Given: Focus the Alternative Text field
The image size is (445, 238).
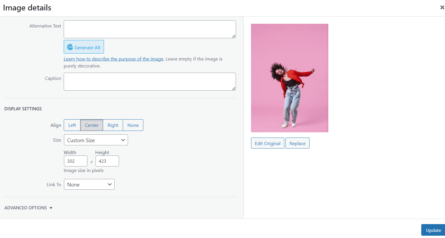Looking at the screenshot, I should pyautogui.click(x=150, y=29).
